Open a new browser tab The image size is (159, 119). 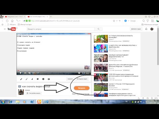(x=51, y=17)
